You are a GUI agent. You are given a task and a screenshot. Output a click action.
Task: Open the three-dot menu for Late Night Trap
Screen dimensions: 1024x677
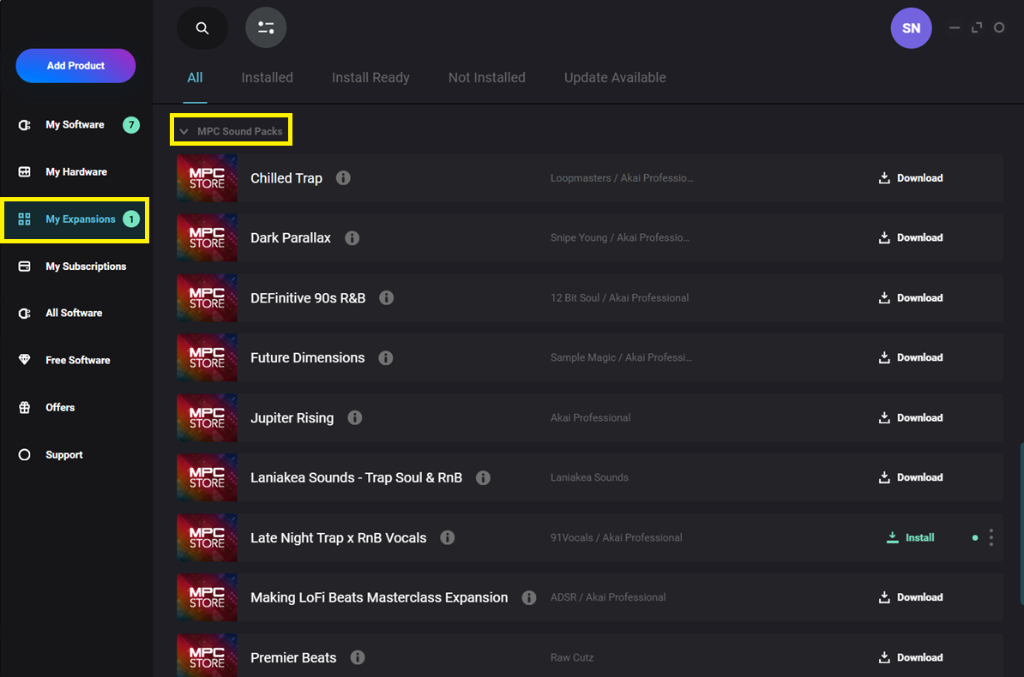point(991,537)
